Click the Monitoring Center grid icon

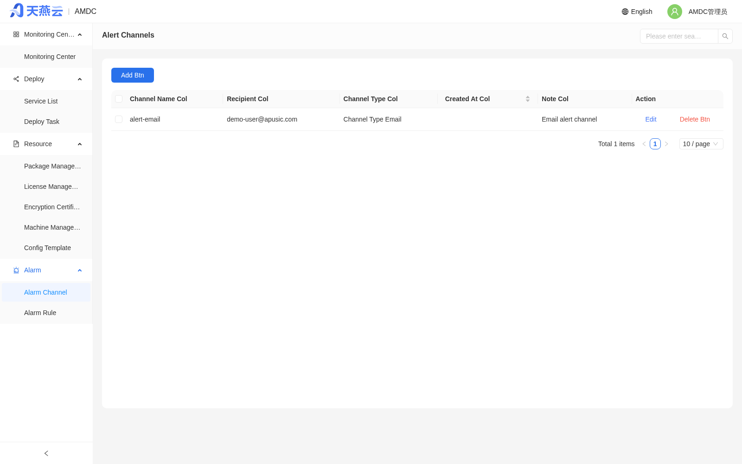click(x=16, y=34)
